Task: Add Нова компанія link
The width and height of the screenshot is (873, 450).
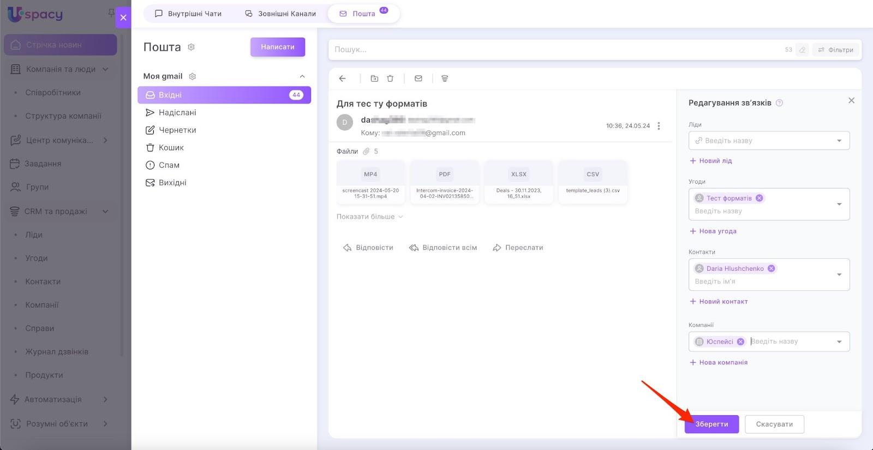Action: tap(719, 362)
